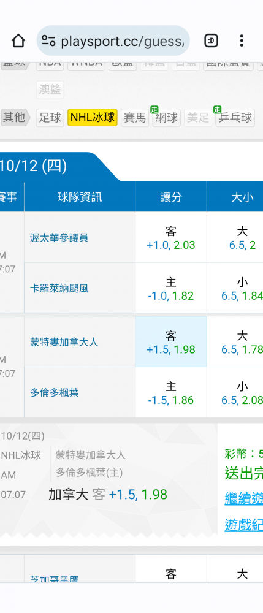Open 渥太華參議員 team info link

[59, 238]
